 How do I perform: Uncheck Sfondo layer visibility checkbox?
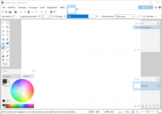pyautogui.click(x=158, y=86)
